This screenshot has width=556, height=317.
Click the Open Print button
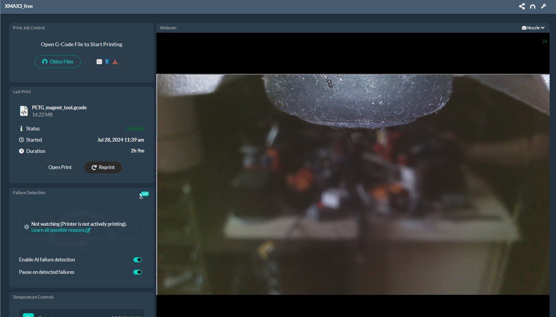pos(60,168)
